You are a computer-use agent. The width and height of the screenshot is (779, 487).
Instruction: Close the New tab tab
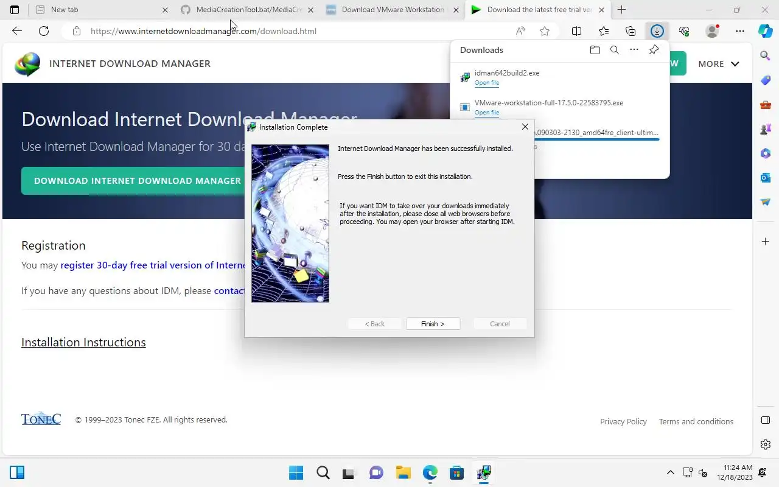click(x=165, y=10)
